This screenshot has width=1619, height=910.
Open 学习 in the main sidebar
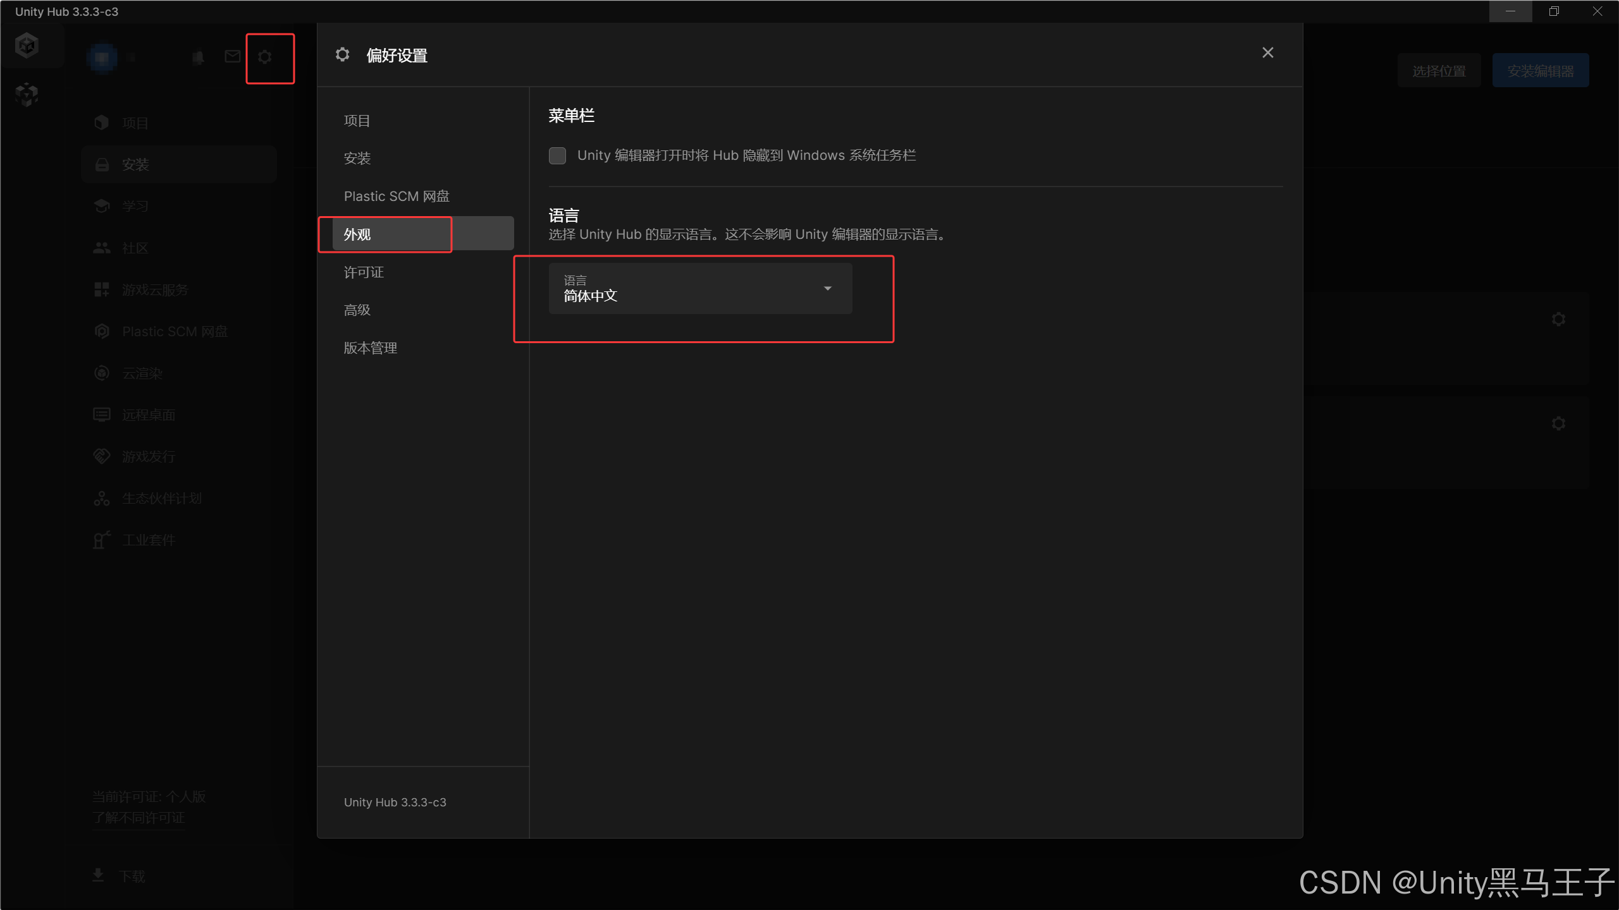coord(179,206)
